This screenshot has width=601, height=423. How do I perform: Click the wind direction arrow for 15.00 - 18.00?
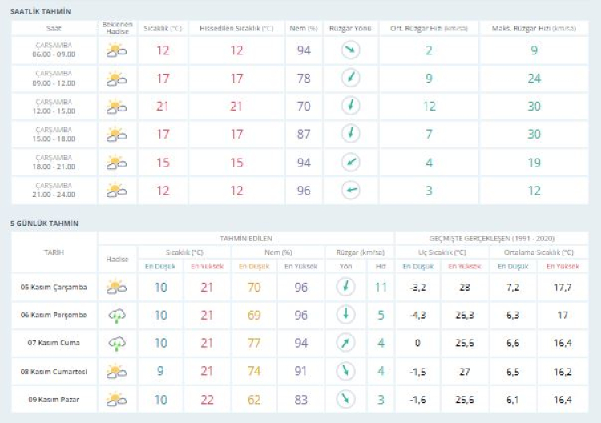(350, 135)
